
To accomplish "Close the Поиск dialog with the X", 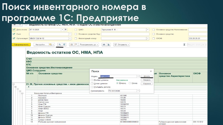I will click(151, 71).
